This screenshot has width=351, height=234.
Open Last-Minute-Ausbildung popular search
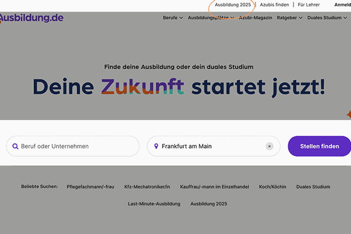pos(154,204)
